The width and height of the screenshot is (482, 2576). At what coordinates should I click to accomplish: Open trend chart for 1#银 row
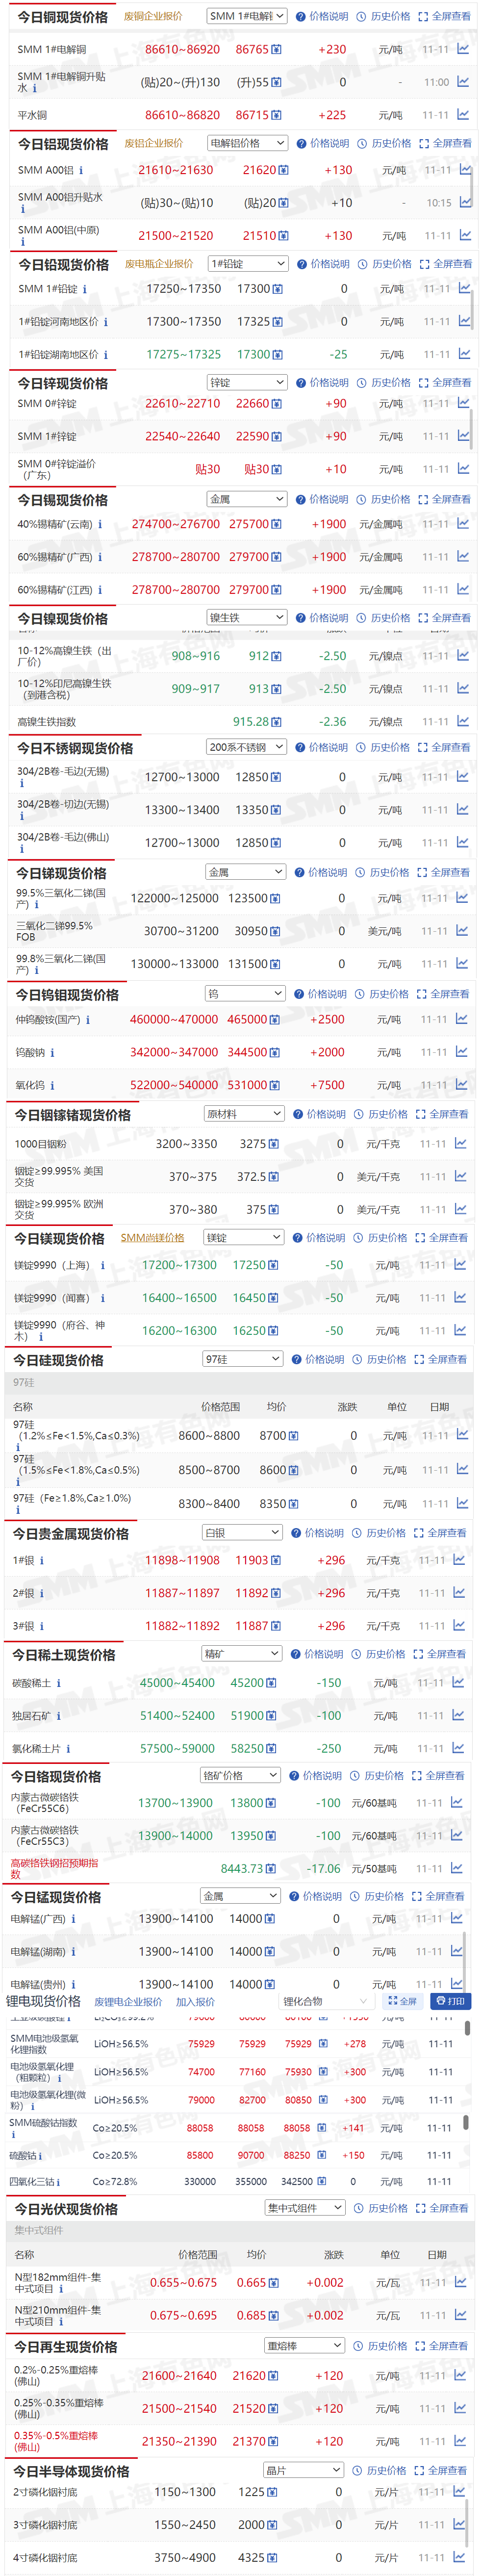(460, 1559)
